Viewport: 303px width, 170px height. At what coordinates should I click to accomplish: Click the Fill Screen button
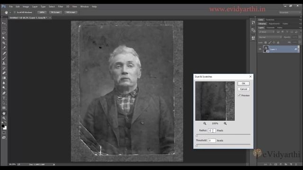(x=71, y=12)
